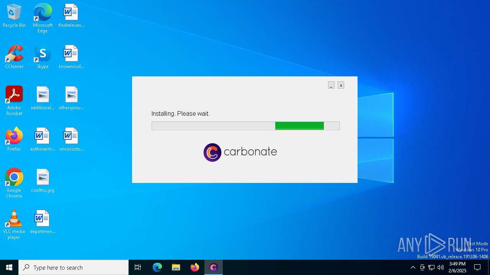Launch Microsoft Edge from the desktop

click(42, 18)
